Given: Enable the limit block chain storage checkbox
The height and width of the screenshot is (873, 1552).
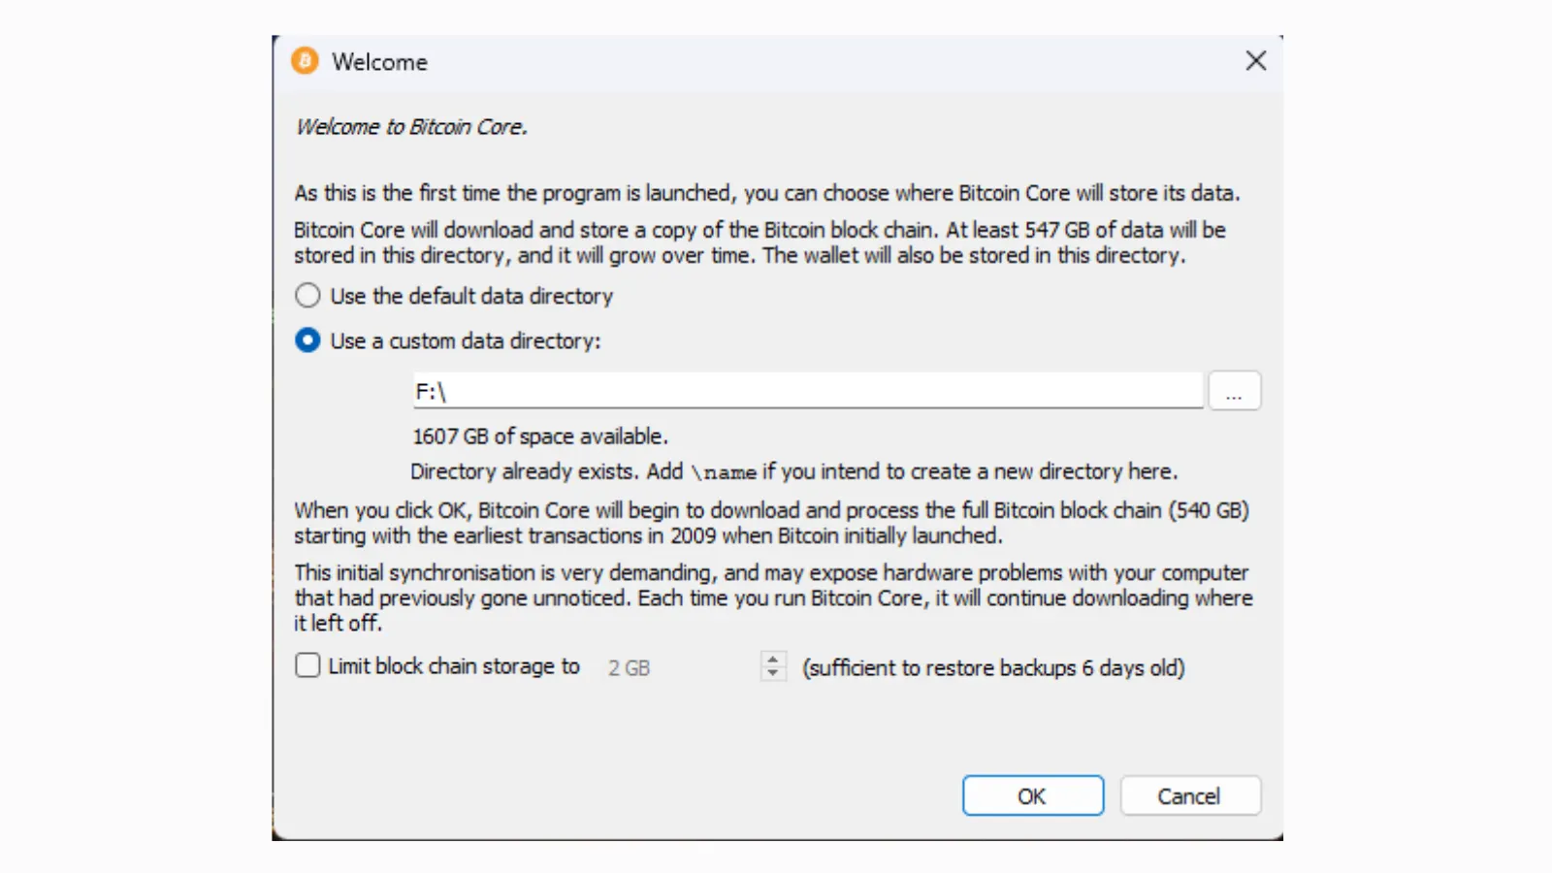Looking at the screenshot, I should coord(307,665).
